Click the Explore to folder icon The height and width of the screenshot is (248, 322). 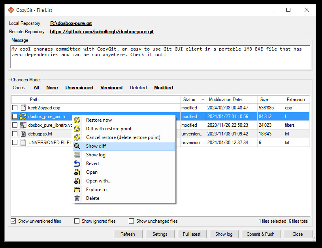(x=77, y=190)
